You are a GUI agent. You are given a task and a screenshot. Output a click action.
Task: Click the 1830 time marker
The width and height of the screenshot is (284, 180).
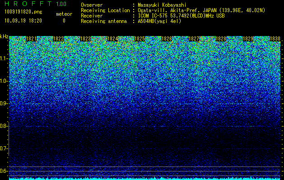[275, 39]
